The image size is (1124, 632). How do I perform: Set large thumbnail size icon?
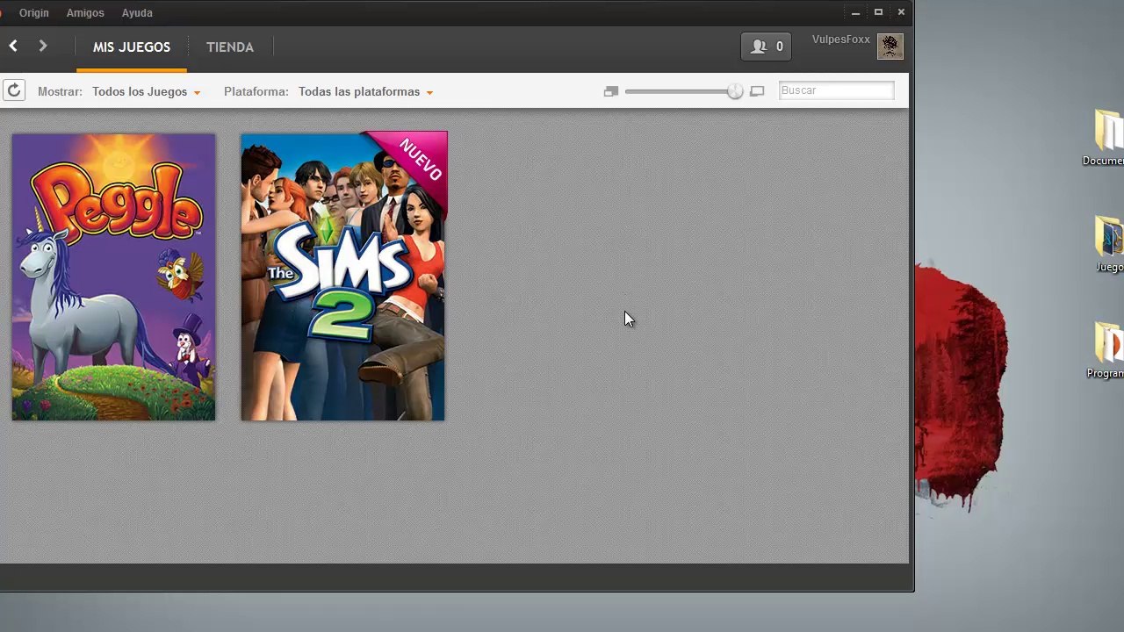757,91
